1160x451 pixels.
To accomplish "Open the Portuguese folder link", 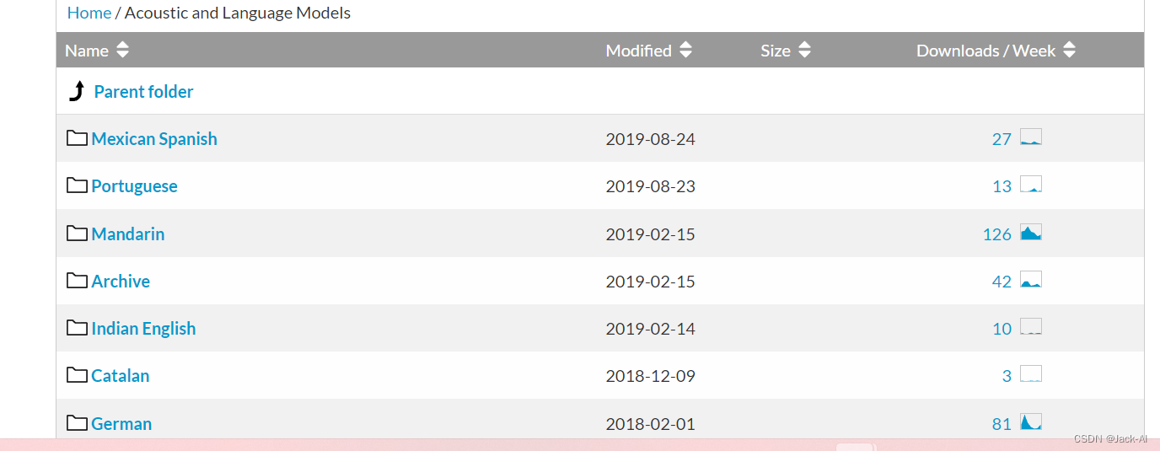I will tap(134, 186).
